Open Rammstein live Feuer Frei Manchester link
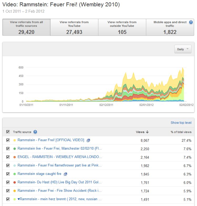The width and height of the screenshot is (197, 206). tap(60, 149)
